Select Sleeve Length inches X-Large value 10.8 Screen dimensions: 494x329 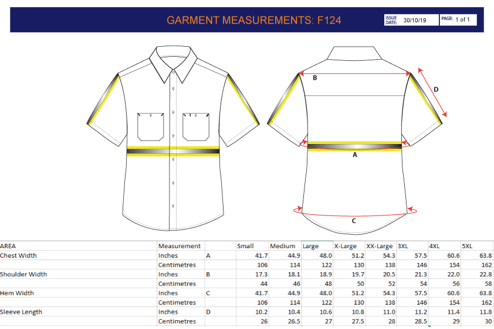coord(358,313)
